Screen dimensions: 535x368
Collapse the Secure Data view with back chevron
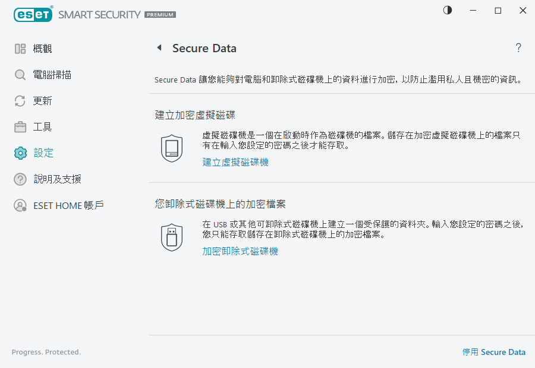[159, 48]
